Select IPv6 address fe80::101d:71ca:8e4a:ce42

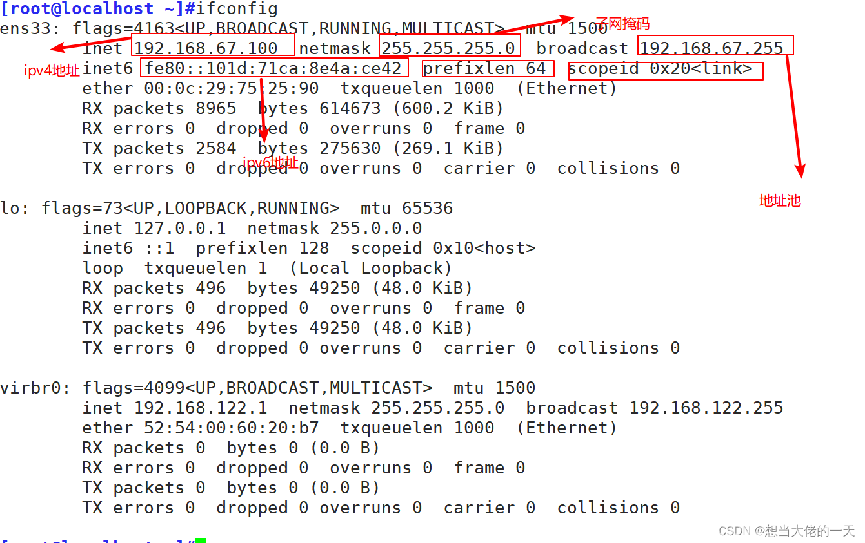click(x=273, y=68)
